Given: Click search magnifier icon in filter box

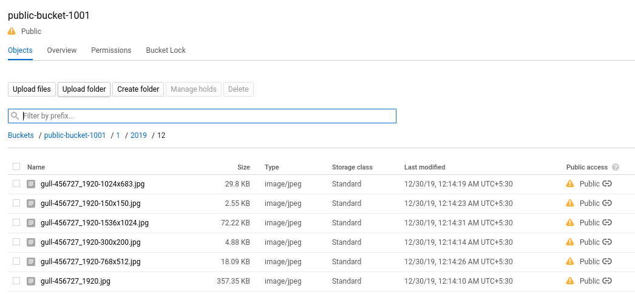Looking at the screenshot, I should 15,116.
